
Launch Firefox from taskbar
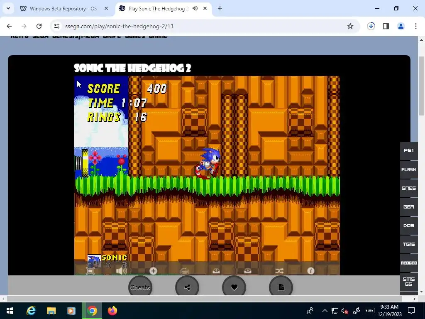point(112,311)
